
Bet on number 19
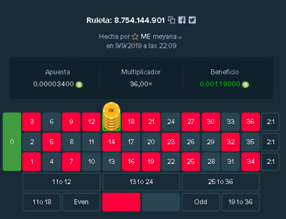(151, 162)
